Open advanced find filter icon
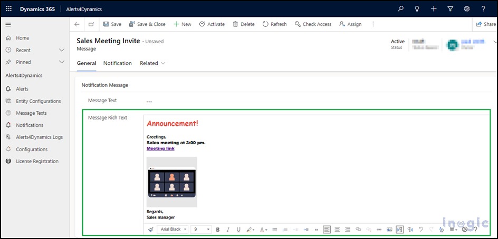The height and width of the screenshot is (239, 498). (450, 9)
